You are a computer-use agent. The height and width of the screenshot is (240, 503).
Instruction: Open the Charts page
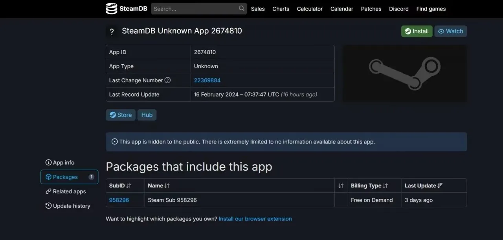[281, 9]
